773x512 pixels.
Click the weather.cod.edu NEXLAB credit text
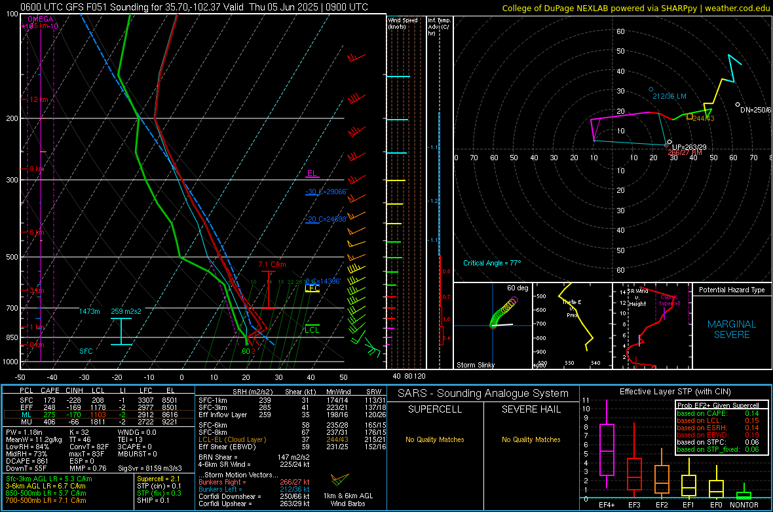point(635,8)
